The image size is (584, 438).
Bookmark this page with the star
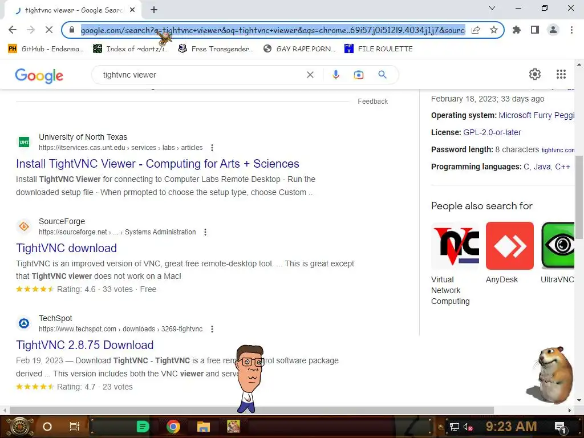pos(494,30)
